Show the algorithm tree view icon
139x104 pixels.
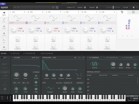pyautogui.click(x=122, y=12)
